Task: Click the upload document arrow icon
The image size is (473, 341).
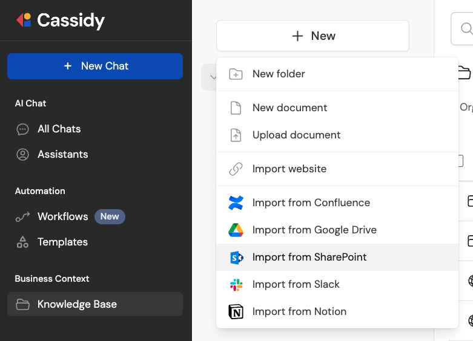Action: (236, 135)
